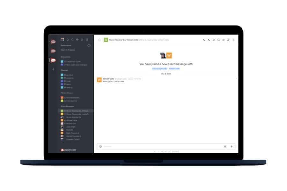Open the Directory globe icon
The width and height of the screenshot is (287, 191).
(x=77, y=39)
